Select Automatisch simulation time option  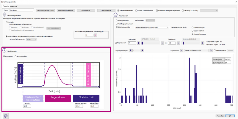[4, 56]
